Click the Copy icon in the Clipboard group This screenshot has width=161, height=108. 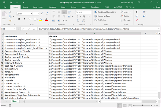[10, 16]
